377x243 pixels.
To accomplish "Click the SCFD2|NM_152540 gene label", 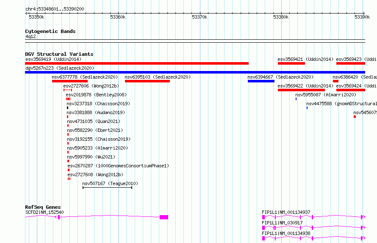I will (x=45, y=212).
